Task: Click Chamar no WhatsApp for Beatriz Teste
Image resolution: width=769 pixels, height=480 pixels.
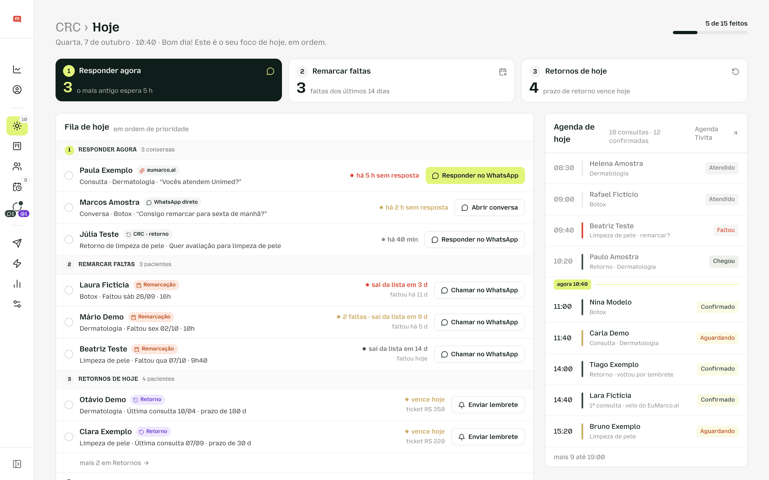Action: pos(480,354)
